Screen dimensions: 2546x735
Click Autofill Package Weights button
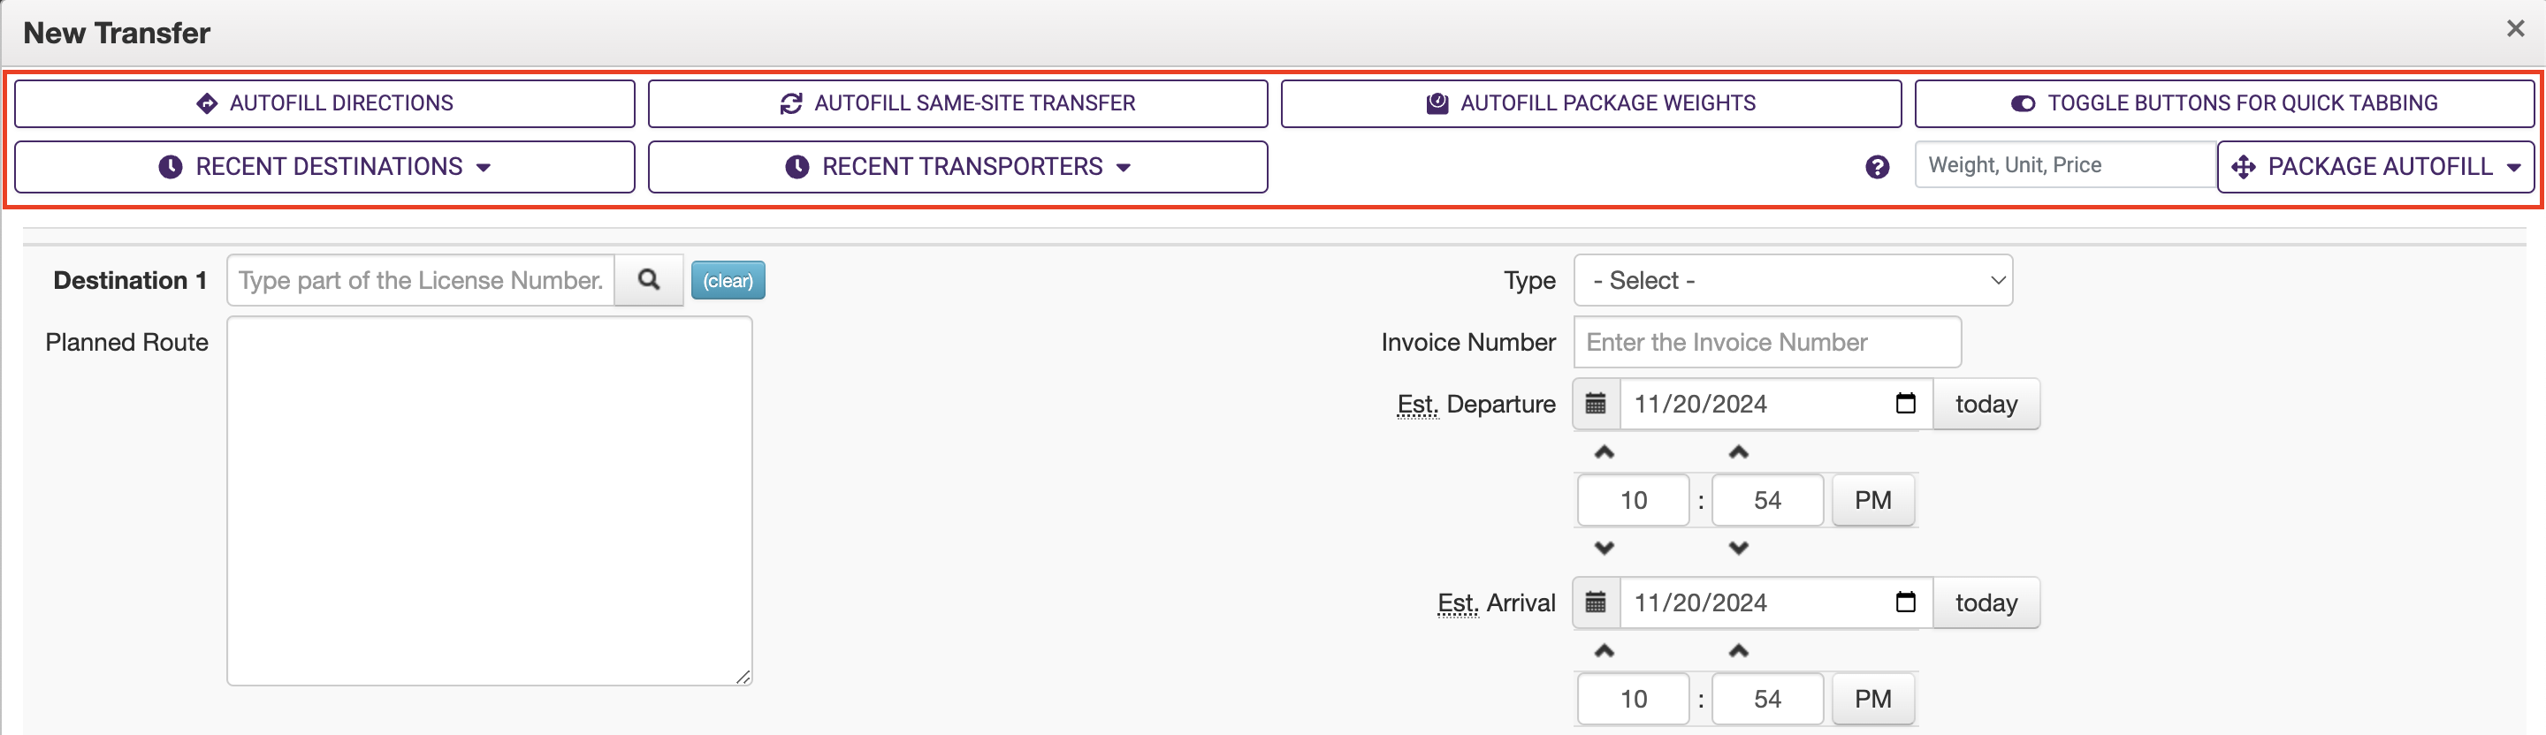tap(1590, 103)
